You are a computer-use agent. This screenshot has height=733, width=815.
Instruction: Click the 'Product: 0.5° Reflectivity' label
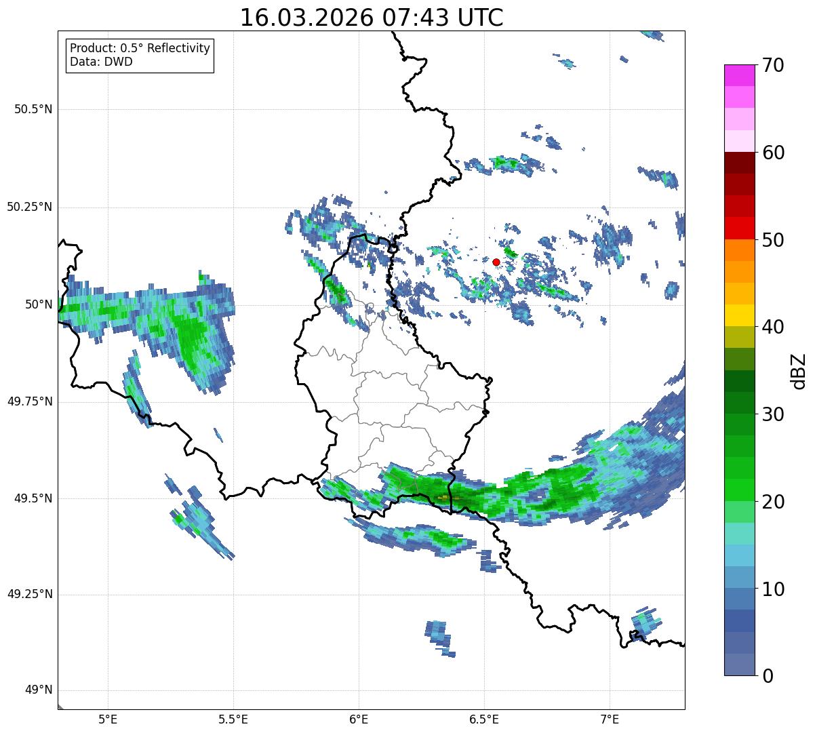140,49
